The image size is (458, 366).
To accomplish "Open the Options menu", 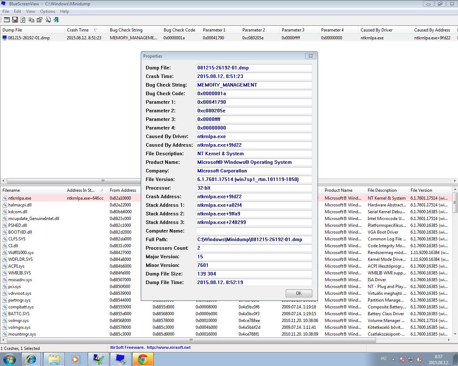I will 48,11.
